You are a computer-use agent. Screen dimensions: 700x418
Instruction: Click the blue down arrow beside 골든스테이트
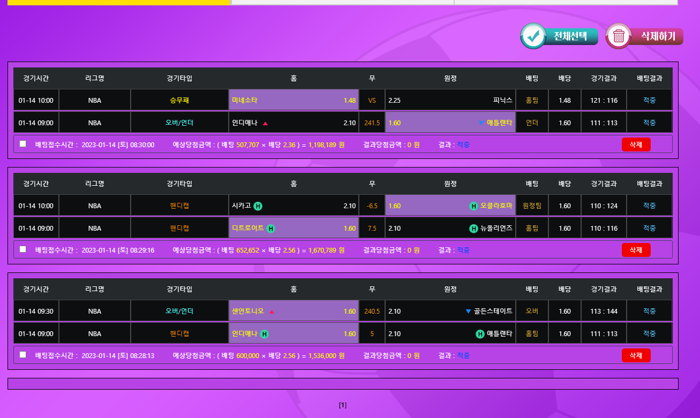(x=468, y=311)
